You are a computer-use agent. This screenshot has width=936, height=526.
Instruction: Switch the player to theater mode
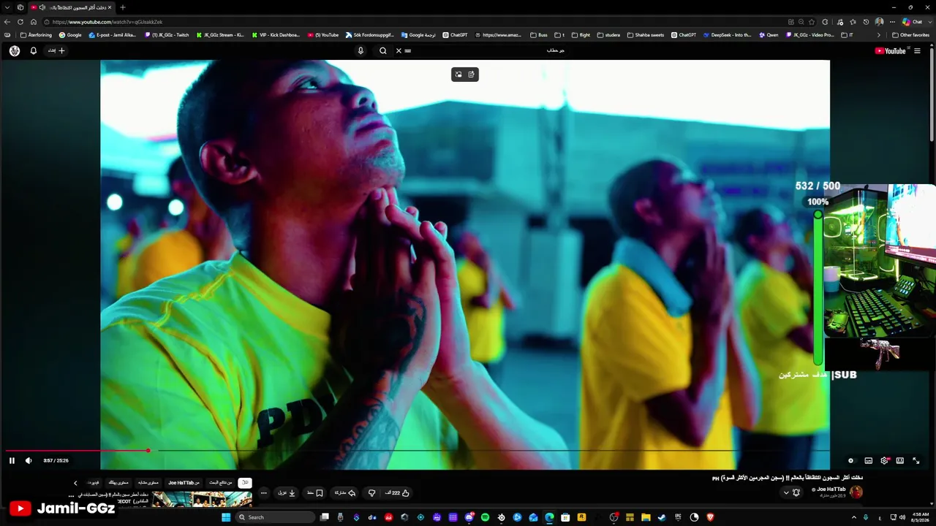tap(900, 460)
